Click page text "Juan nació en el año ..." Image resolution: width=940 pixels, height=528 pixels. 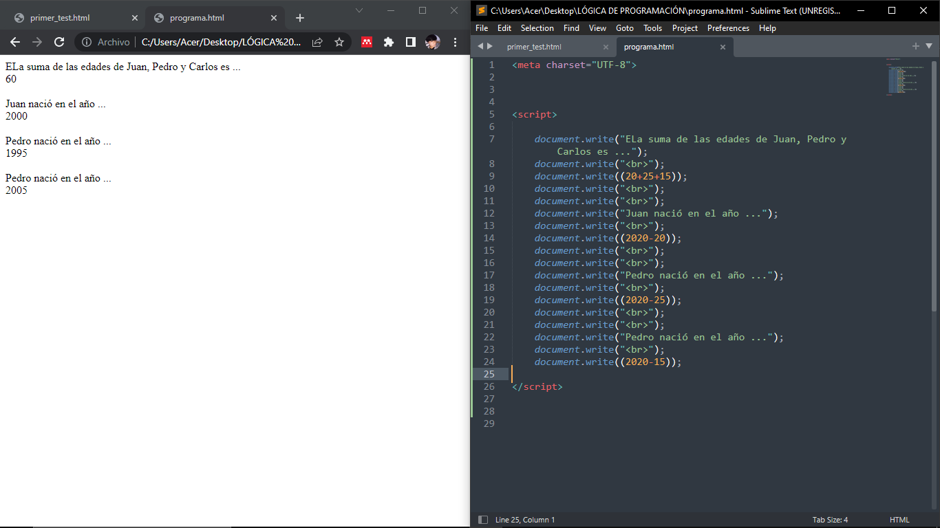[x=55, y=104]
